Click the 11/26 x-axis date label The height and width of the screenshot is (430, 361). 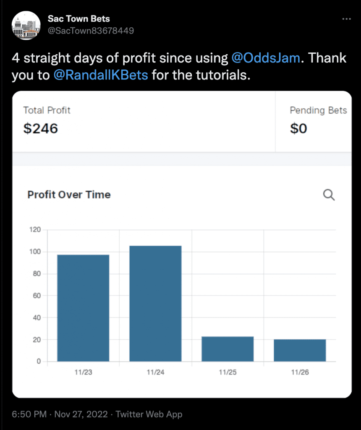pos(300,372)
